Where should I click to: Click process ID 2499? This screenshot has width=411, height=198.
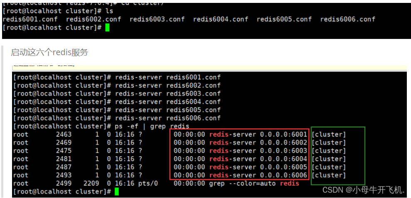(x=64, y=184)
